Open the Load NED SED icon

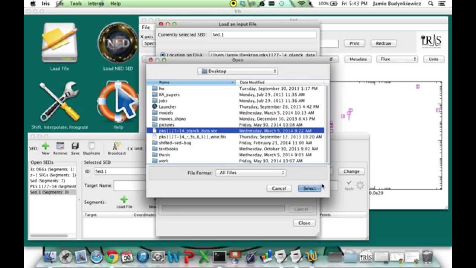(x=118, y=43)
